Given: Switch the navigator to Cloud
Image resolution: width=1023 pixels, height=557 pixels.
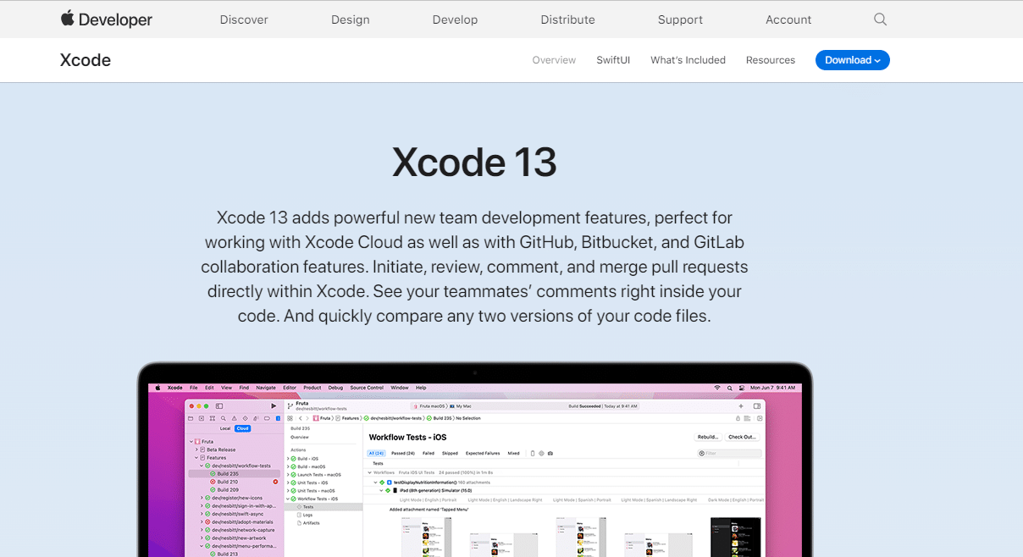Looking at the screenshot, I should [242, 428].
